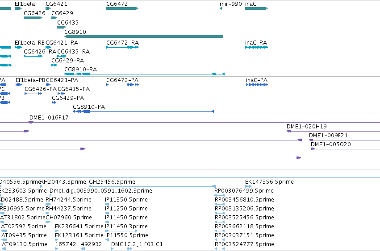Select the 165742 EST label
Viewport: 380px width, 251px height.
(x=66, y=244)
